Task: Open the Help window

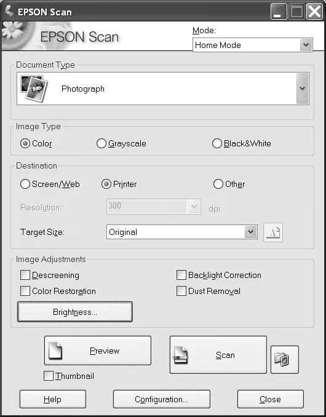Action: [x=53, y=399]
